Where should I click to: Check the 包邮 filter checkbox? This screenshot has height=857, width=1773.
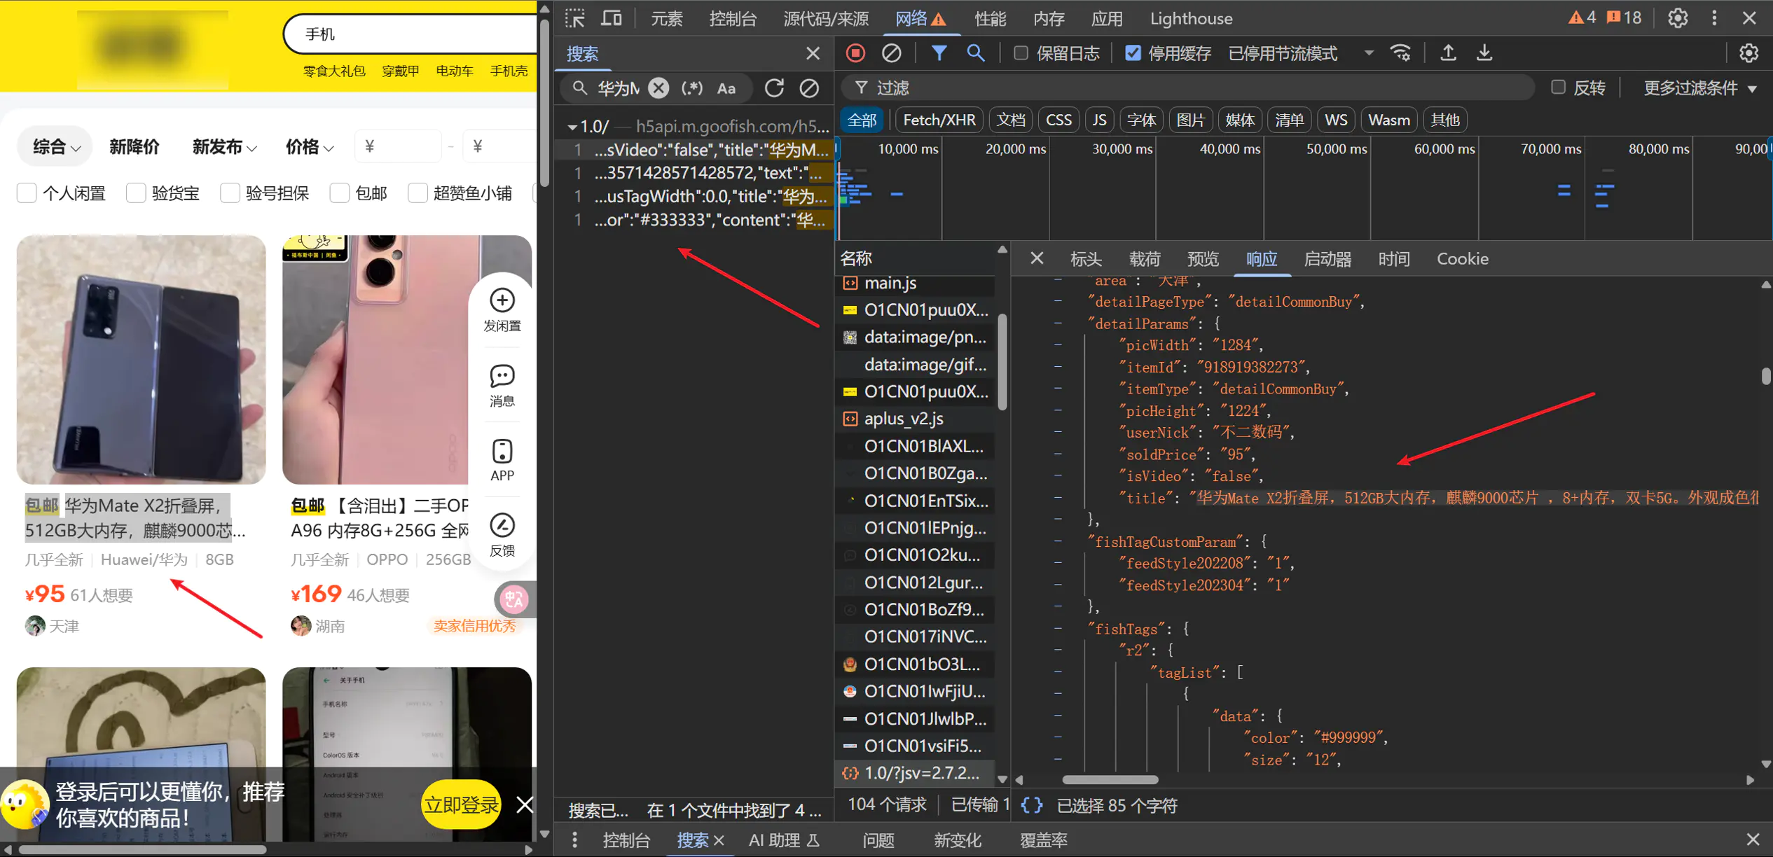click(x=340, y=193)
